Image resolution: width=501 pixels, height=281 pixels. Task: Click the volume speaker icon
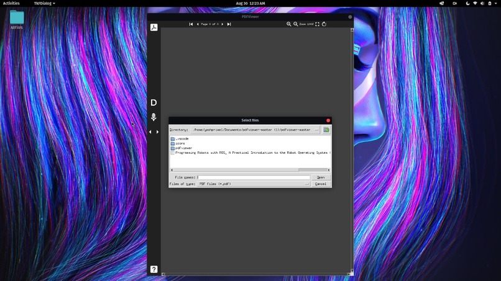[482, 3]
